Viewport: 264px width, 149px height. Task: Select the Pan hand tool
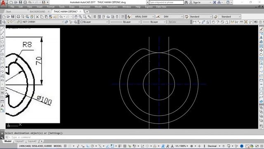76,17
